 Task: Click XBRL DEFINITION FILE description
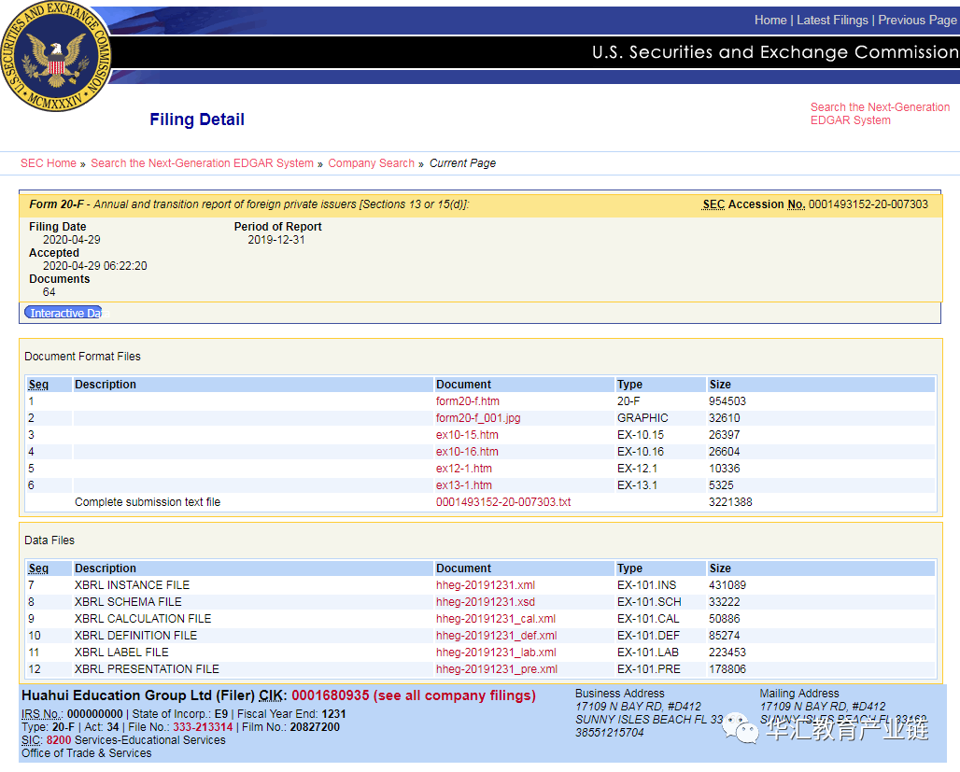pyautogui.click(x=136, y=636)
